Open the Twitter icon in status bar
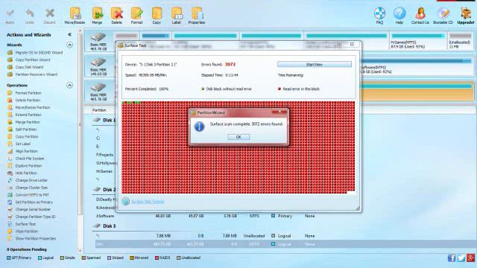The height and width of the screenshot is (268, 477). click(x=461, y=258)
